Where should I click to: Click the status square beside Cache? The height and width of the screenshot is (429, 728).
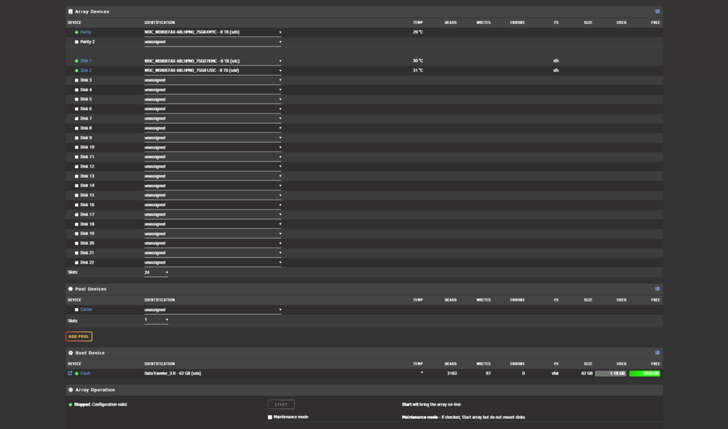tap(76, 310)
